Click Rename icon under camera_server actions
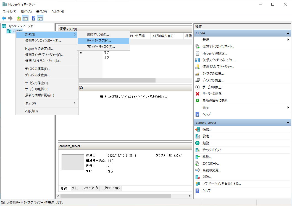Screen dimensions: 292x206 tap(198, 170)
